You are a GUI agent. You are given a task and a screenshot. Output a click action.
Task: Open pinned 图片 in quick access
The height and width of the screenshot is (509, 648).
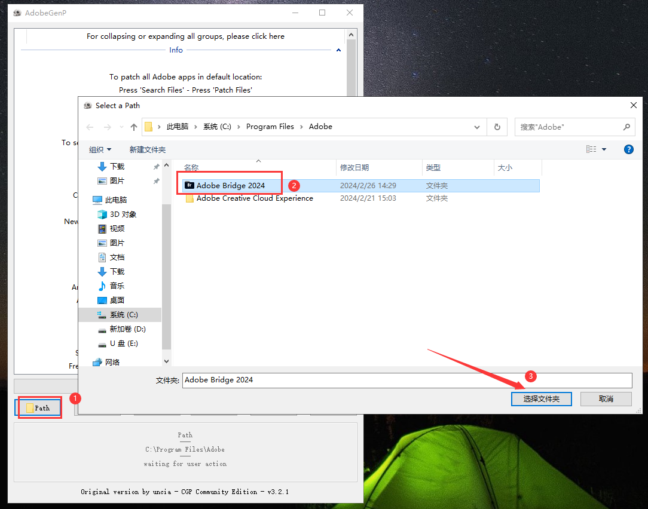(117, 181)
